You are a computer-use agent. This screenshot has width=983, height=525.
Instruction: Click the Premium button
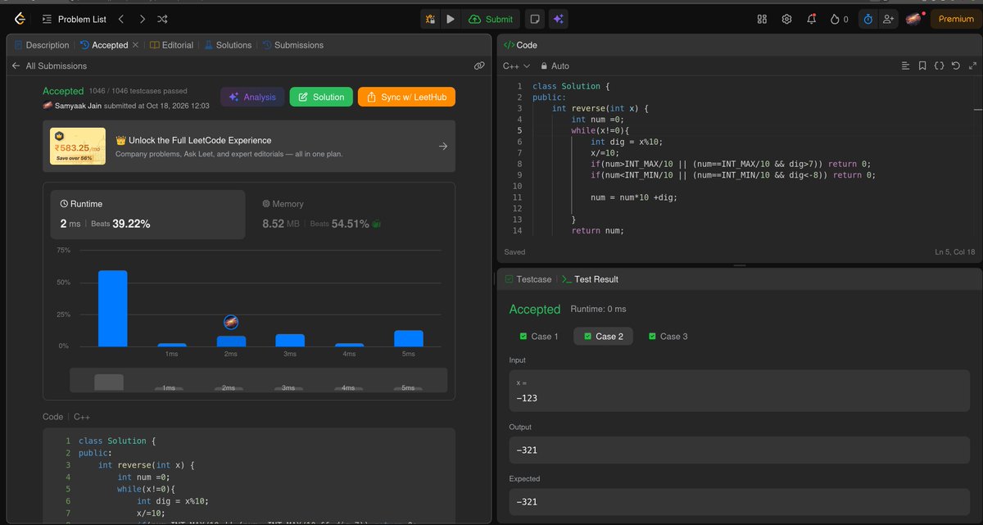coord(956,19)
